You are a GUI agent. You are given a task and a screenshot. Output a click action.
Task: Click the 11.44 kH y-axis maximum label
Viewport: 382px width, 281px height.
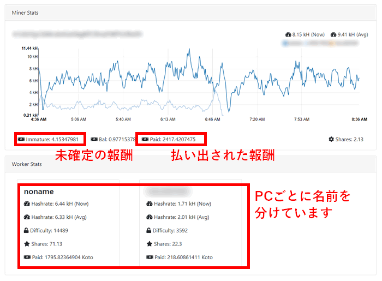pyautogui.click(x=29, y=48)
